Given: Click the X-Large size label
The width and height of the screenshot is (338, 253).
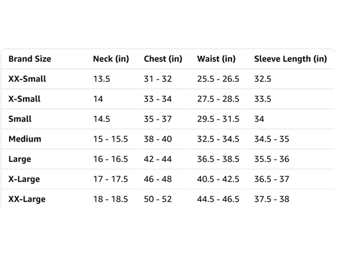Looking at the screenshot, I should tap(24, 179).
